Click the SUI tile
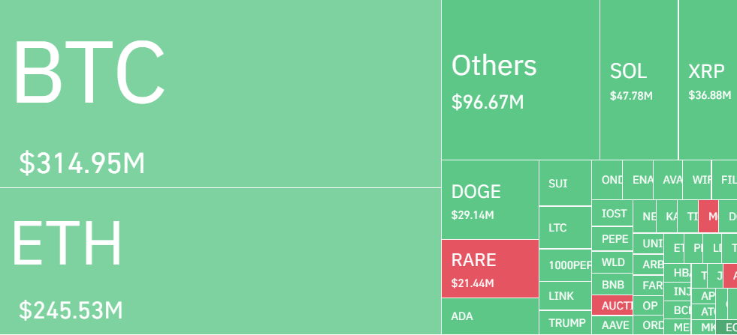Image resolution: width=737 pixels, height=335 pixels. [565, 183]
